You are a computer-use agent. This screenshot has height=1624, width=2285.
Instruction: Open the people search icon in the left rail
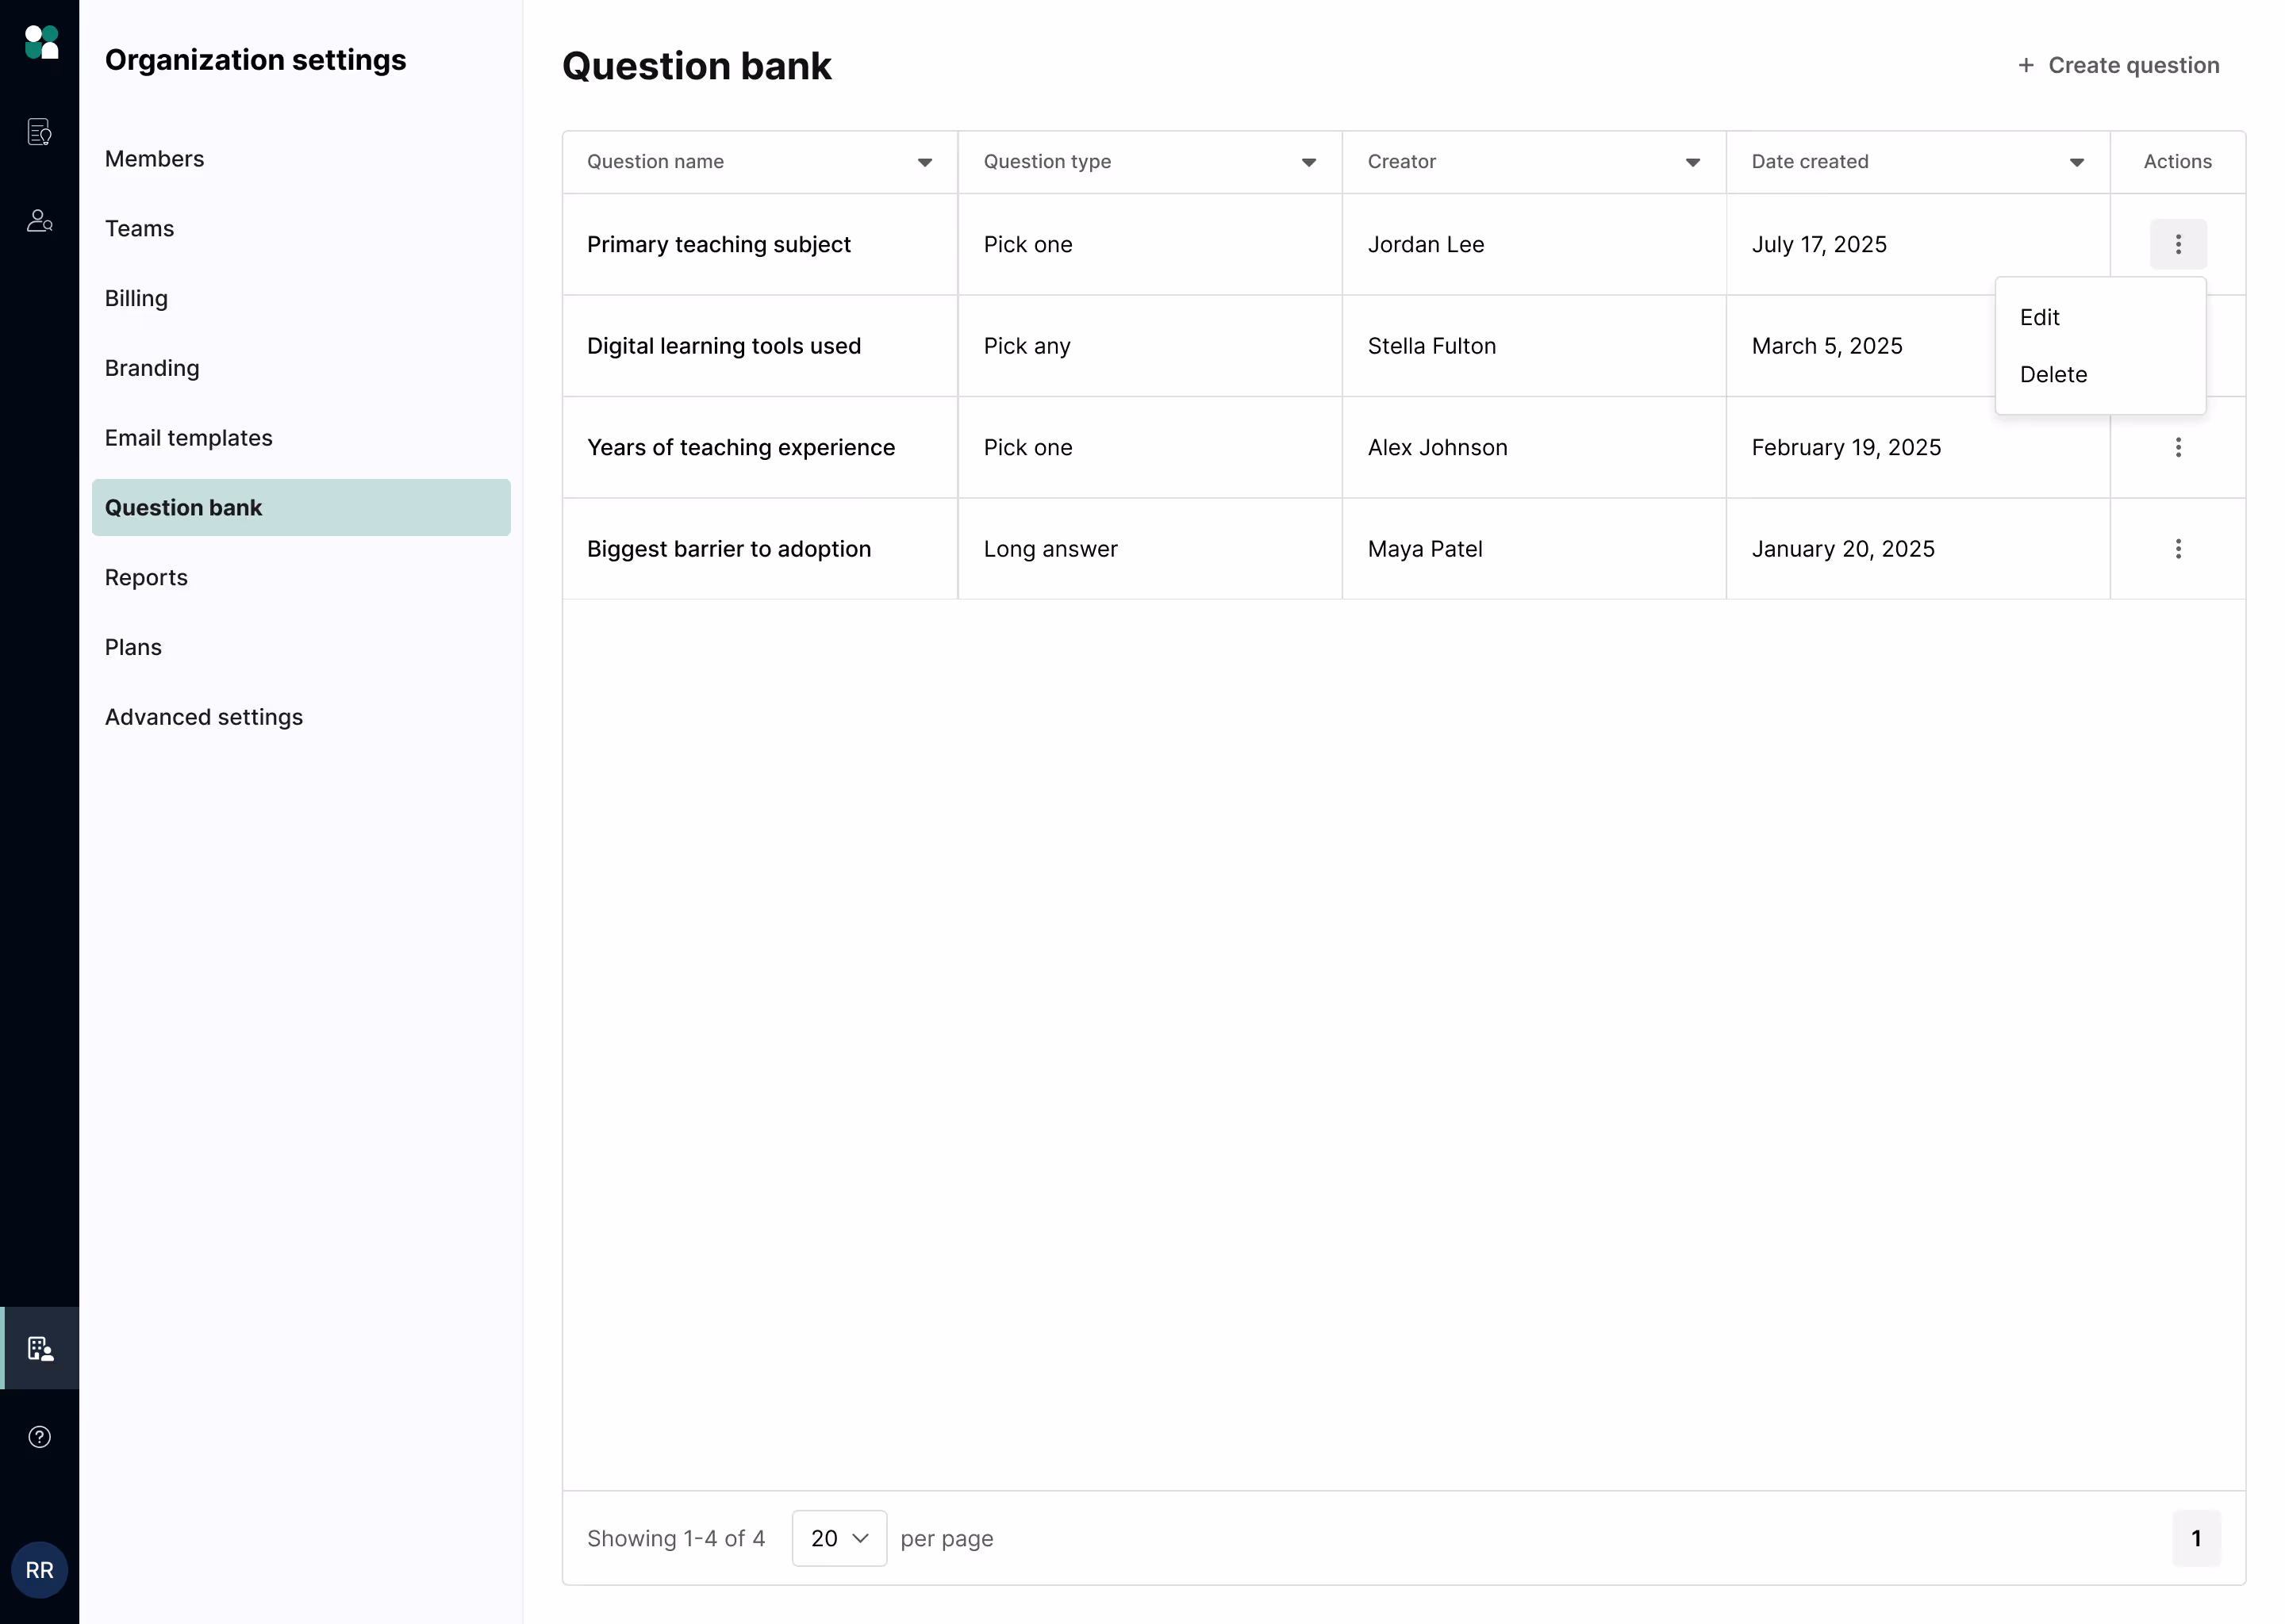[x=39, y=221]
